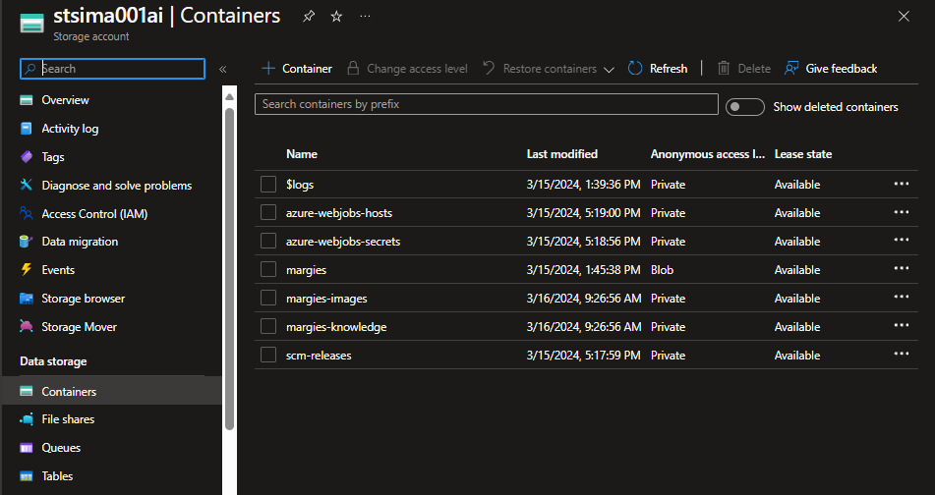Screen dimensions: 935x495
Task: Select the margies-images container checkbox
Action: click(x=268, y=298)
